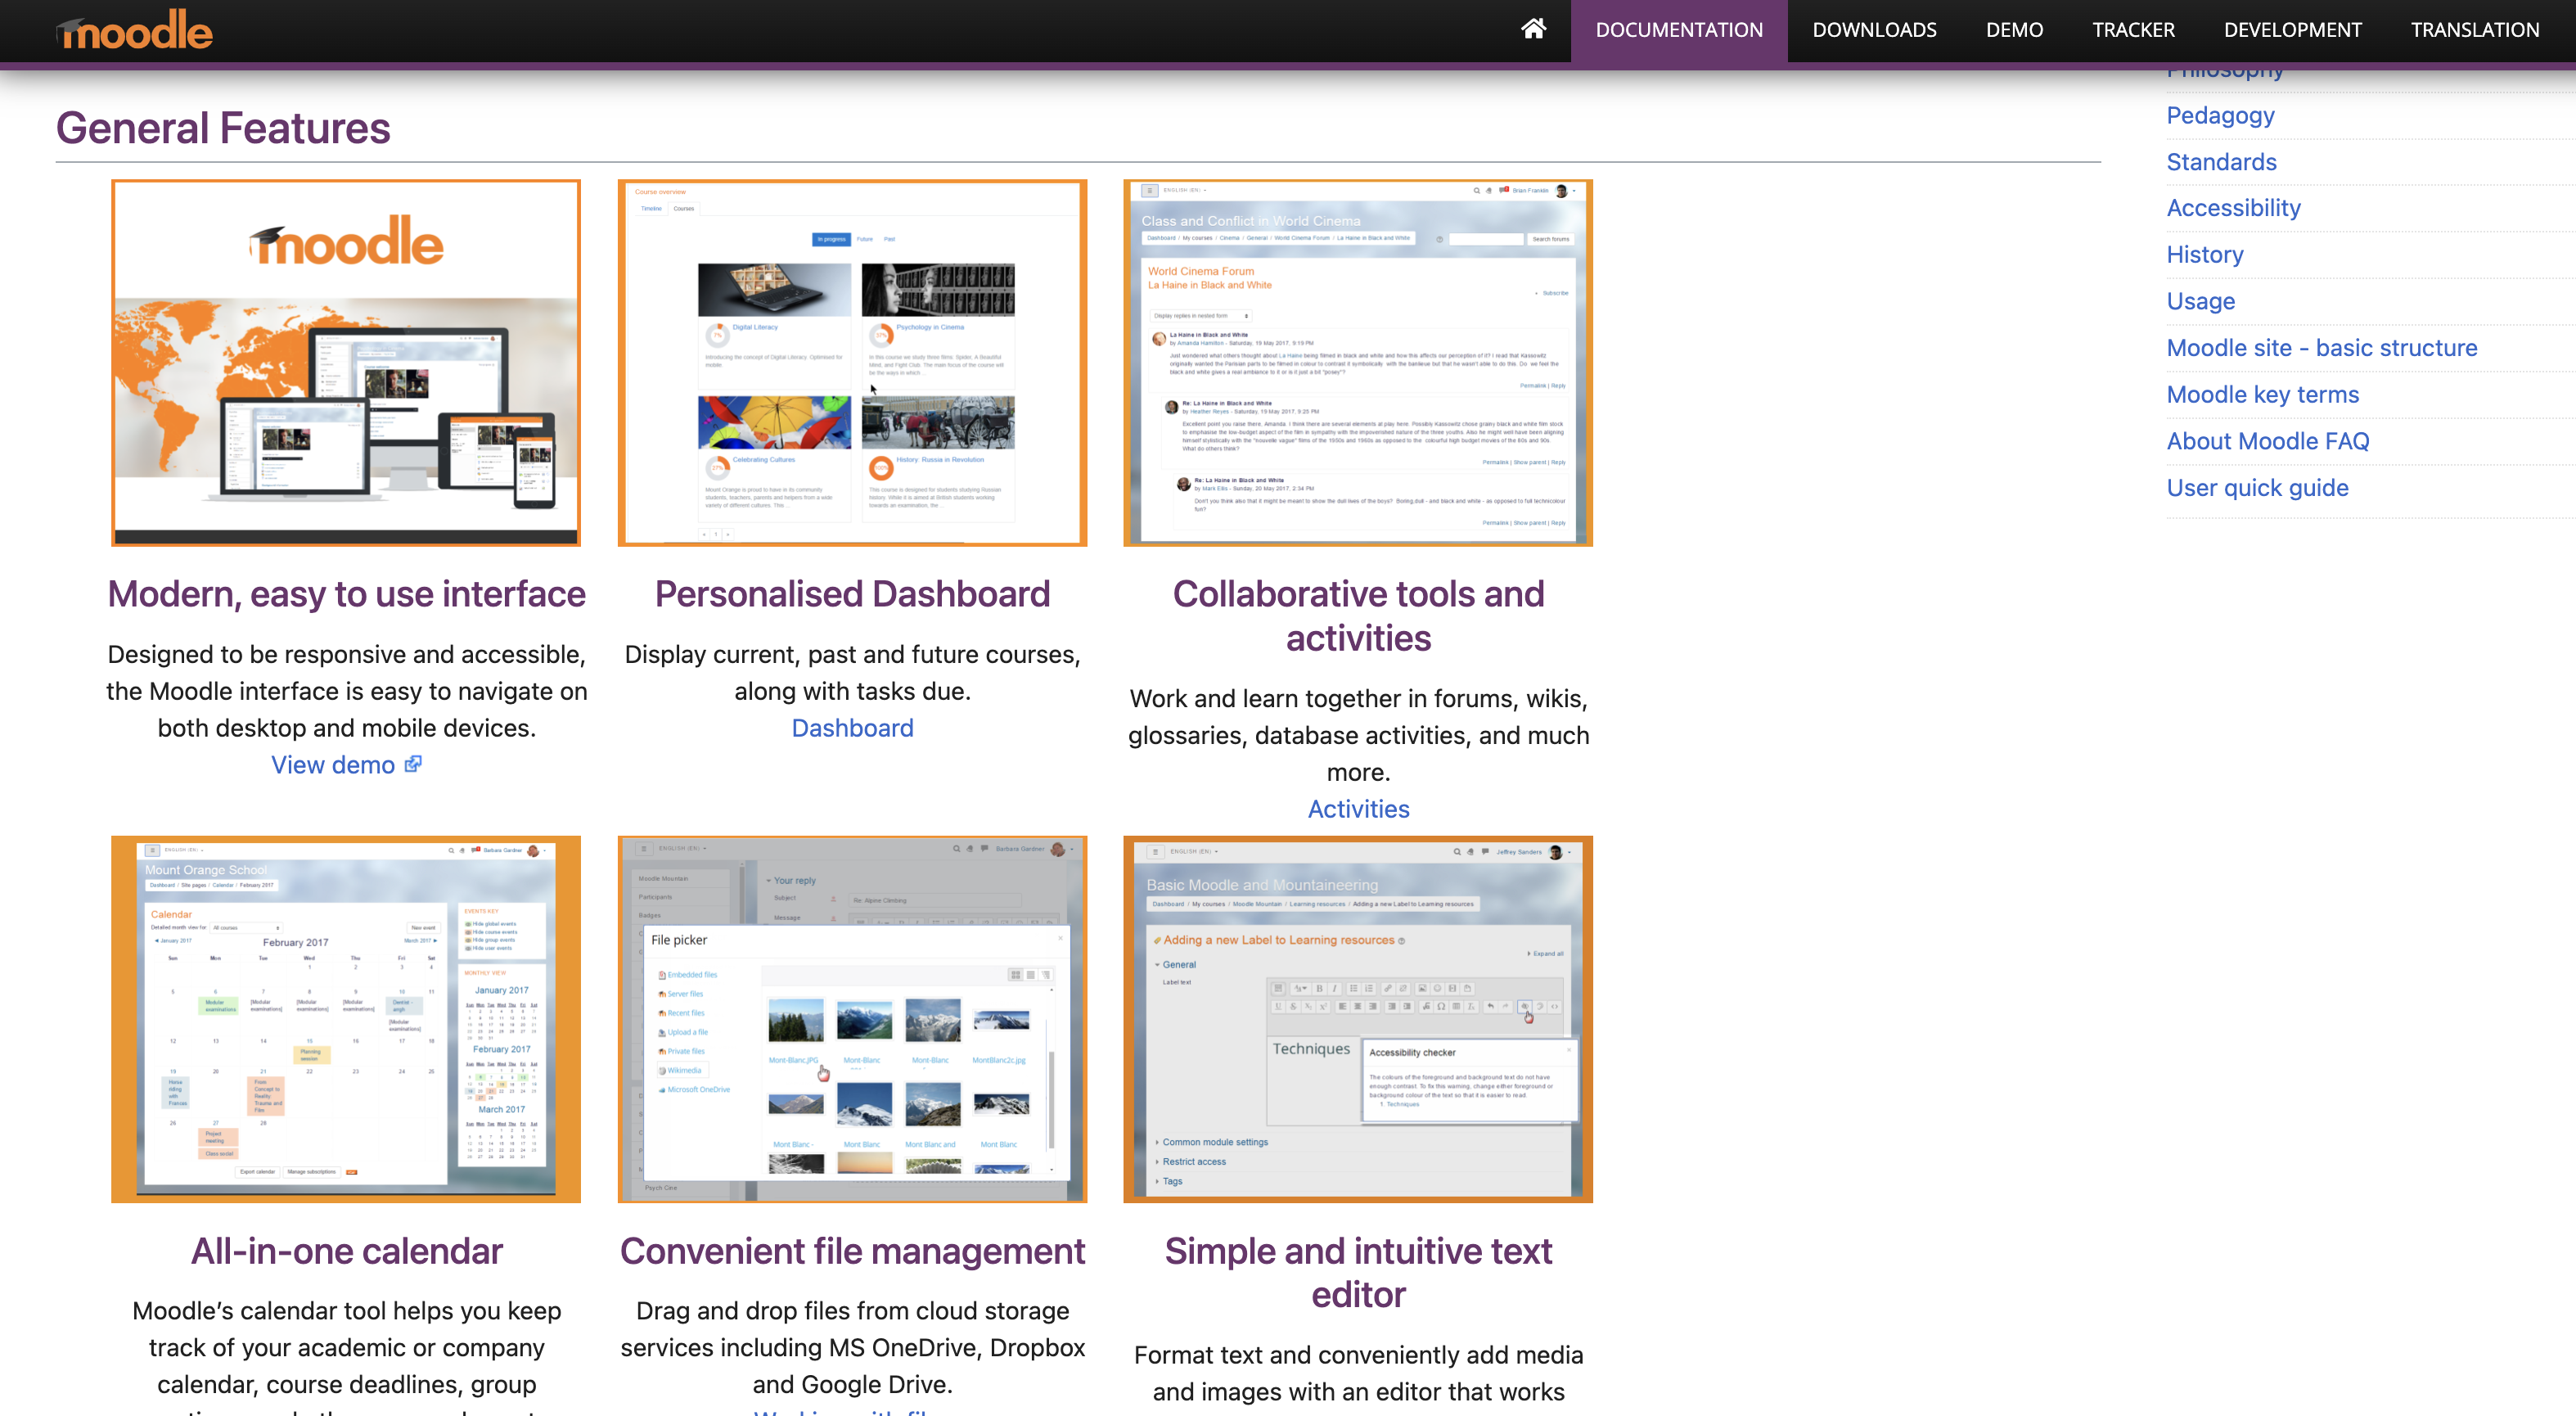Open About Moodle FAQ link

pyautogui.click(x=2267, y=441)
